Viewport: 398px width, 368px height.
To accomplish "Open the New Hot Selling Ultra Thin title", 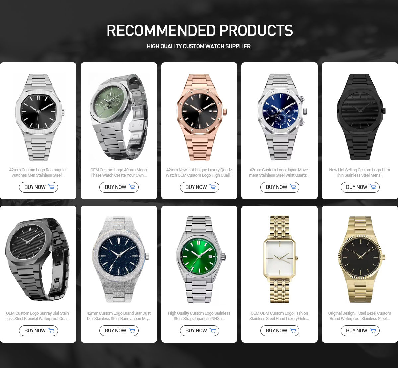I will click(x=360, y=173).
